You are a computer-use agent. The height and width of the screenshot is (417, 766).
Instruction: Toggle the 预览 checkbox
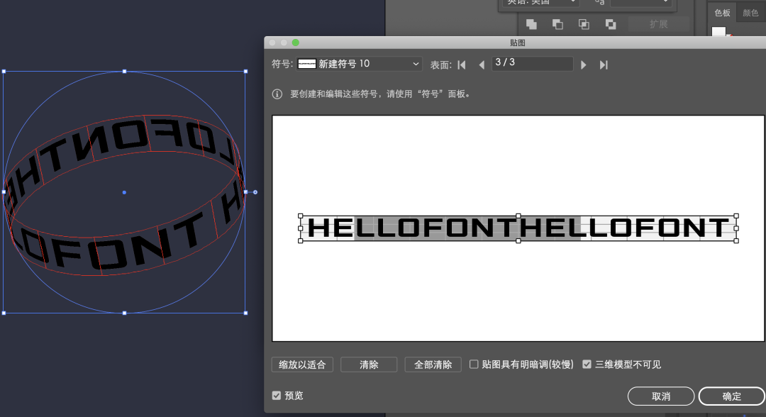pyautogui.click(x=277, y=395)
